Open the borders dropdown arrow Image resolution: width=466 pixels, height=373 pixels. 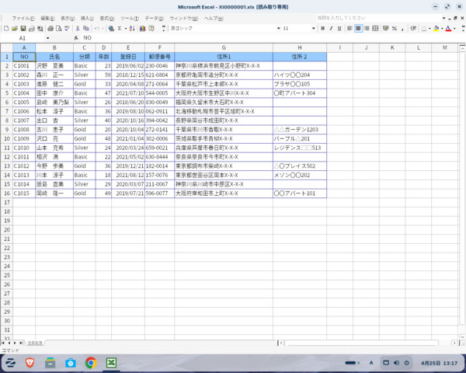tap(429, 29)
